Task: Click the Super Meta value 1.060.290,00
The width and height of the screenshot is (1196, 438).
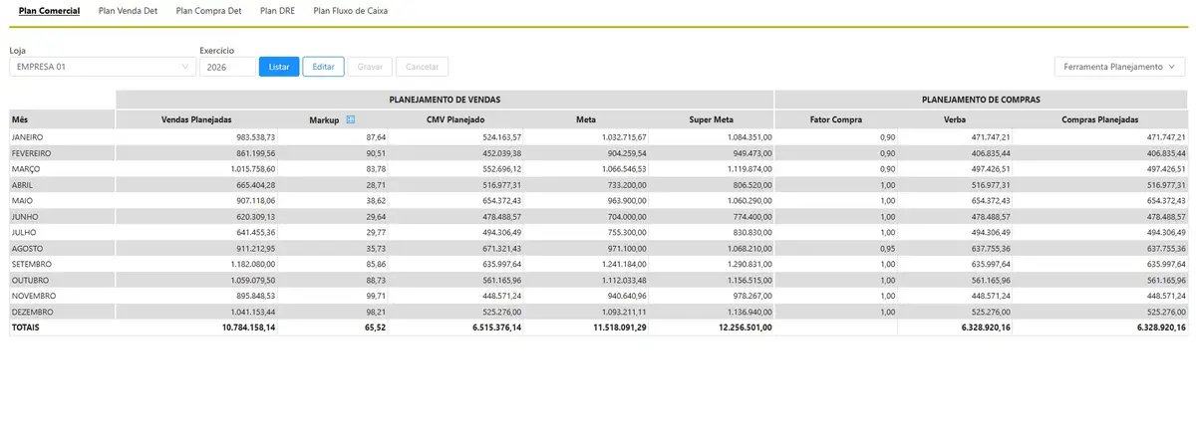Action: tap(749, 200)
